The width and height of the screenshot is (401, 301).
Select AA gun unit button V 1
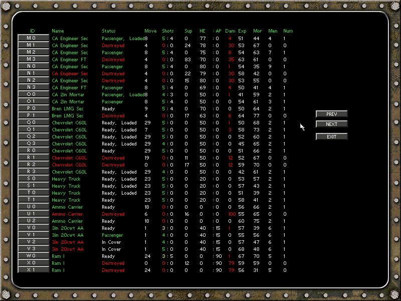[33, 235]
